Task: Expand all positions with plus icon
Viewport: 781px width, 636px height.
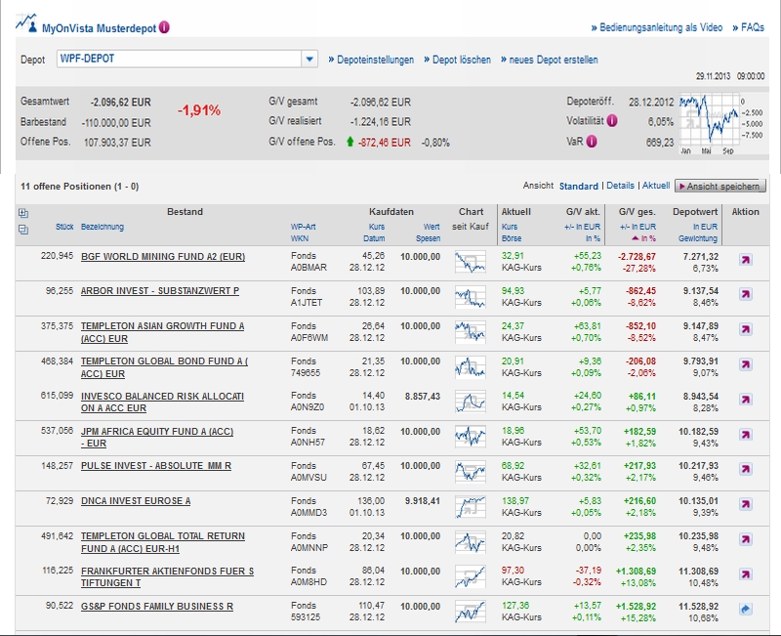Action: click(x=23, y=212)
